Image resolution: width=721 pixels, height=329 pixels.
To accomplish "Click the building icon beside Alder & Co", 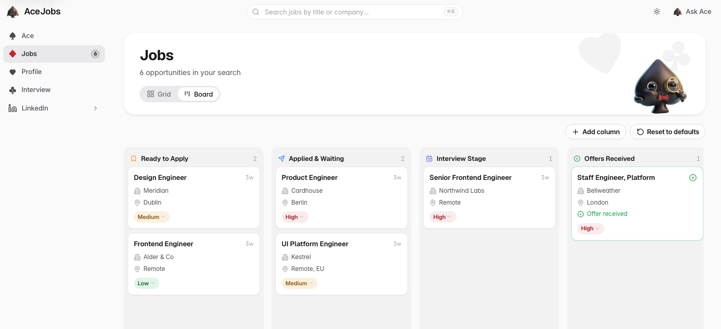I will pyautogui.click(x=138, y=257).
